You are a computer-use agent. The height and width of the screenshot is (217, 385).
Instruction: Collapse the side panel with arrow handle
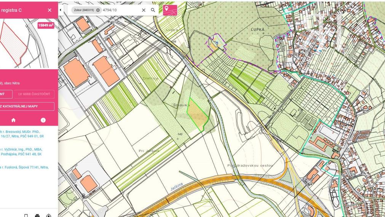pyautogui.click(x=61, y=8)
